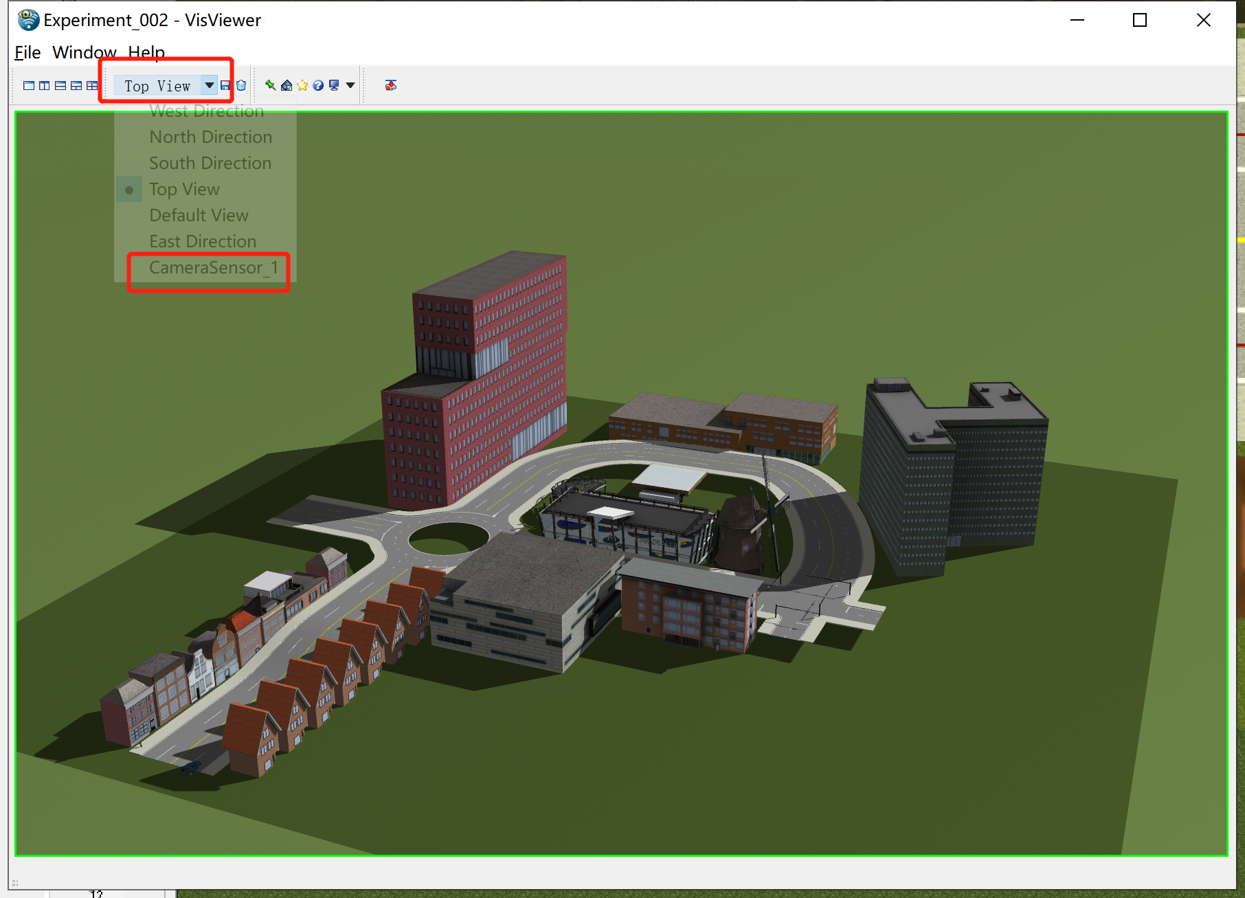
Task: Click the roundabout in the 3D scene
Action: click(x=448, y=538)
